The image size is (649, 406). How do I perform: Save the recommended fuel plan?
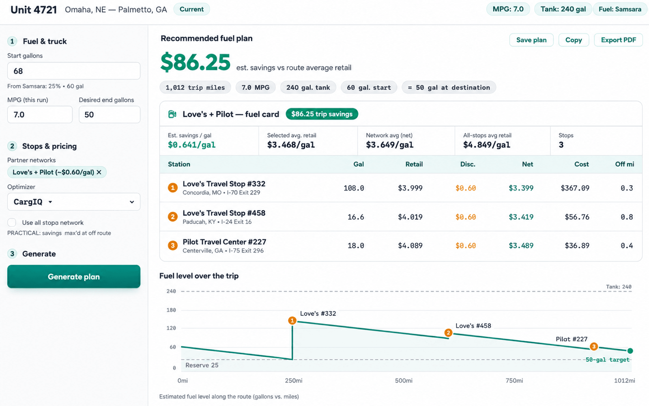click(x=531, y=40)
